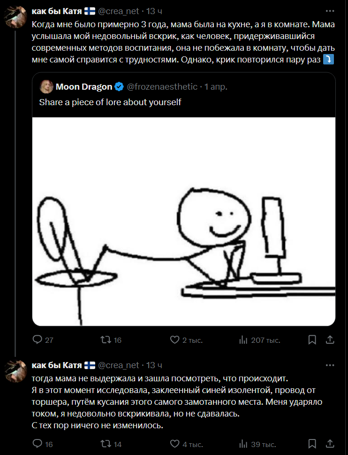Share the first tweet
The width and height of the screenshot is (348, 455).
(330, 339)
